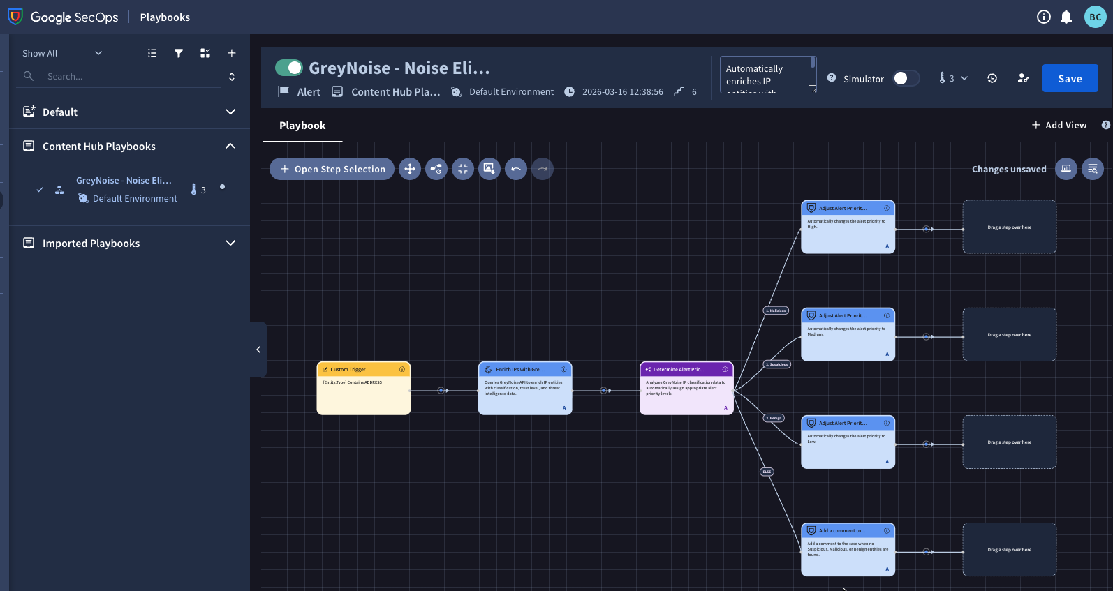Expand the Imported Playbooks folder

[230, 243]
